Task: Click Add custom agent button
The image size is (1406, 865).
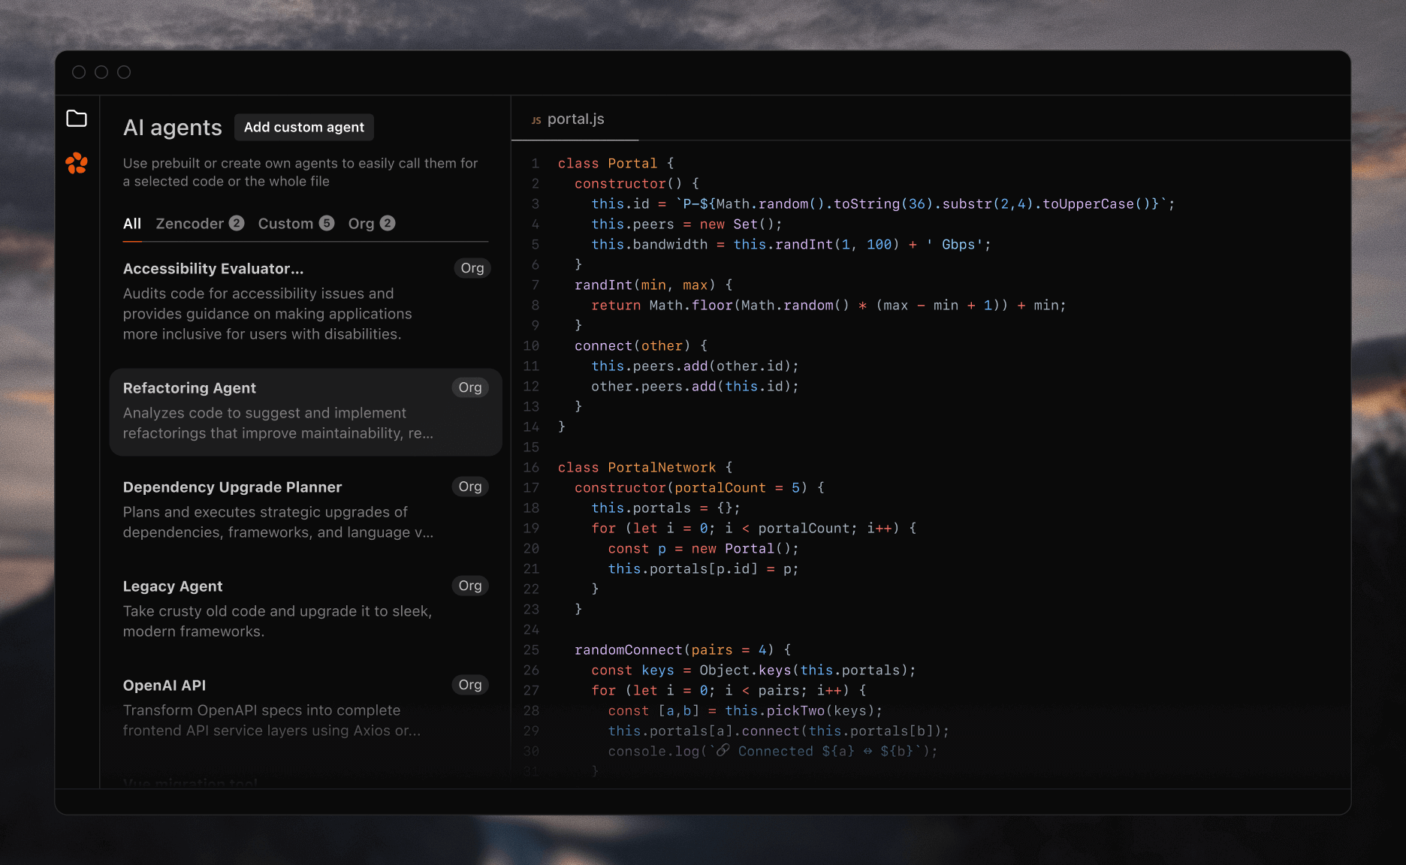Action: [304, 127]
